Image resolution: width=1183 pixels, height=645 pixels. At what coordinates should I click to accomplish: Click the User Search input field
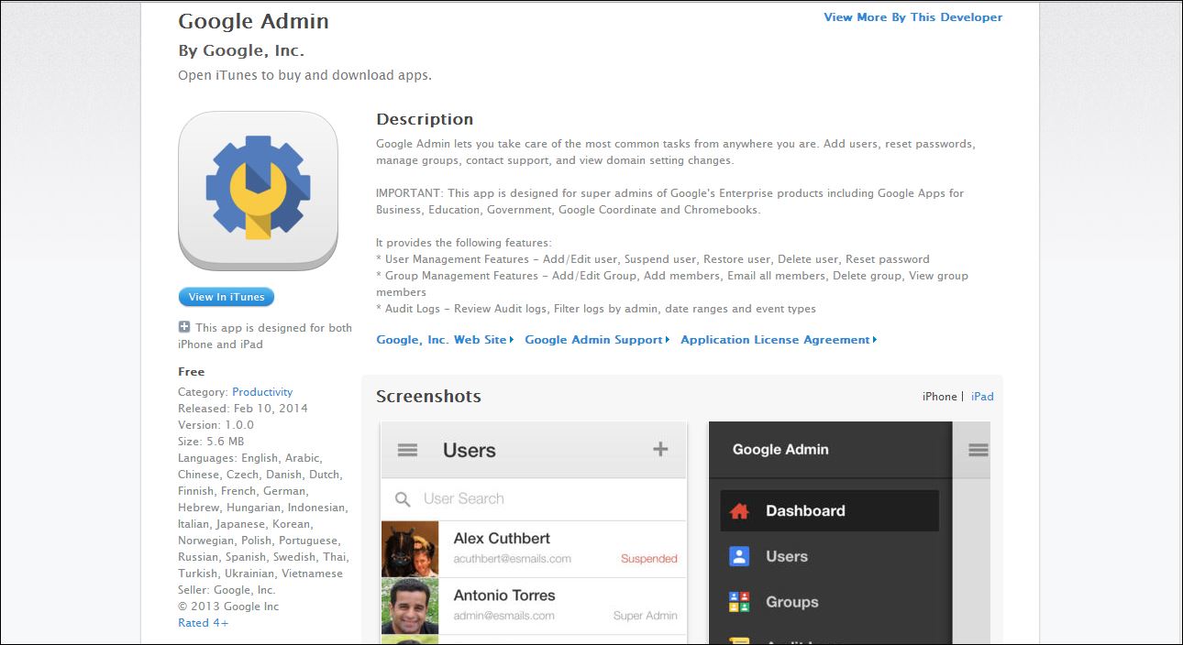tap(534, 499)
